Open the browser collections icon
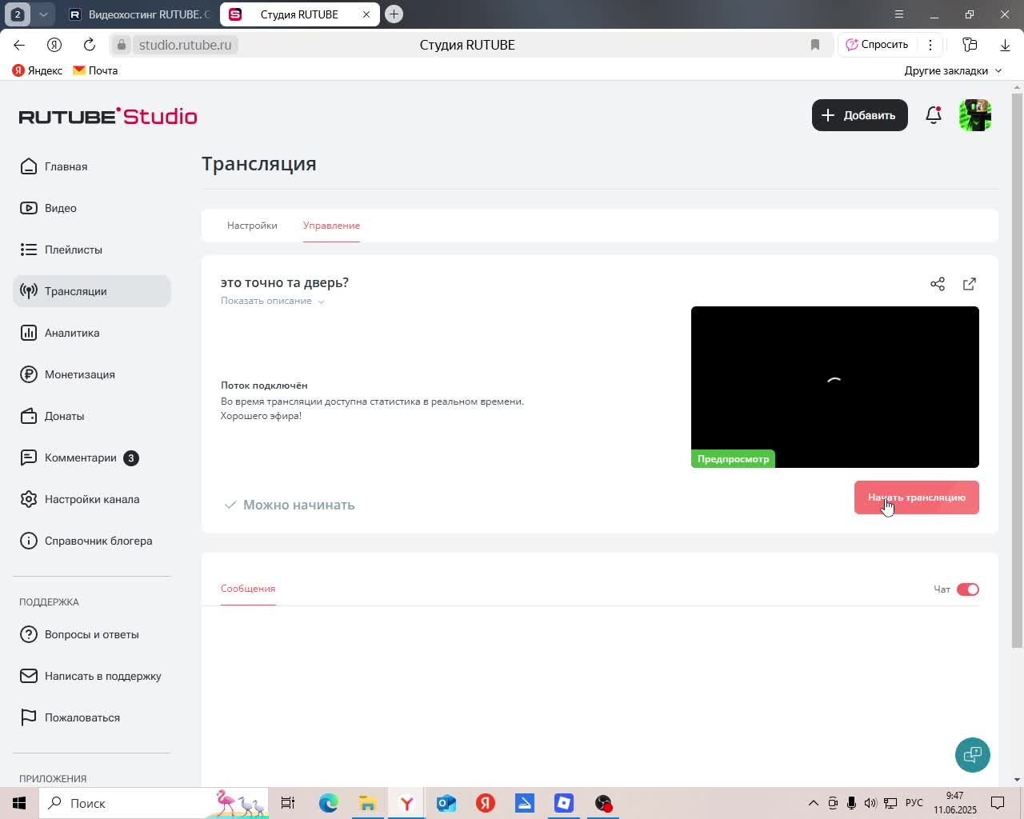This screenshot has height=819, width=1024. pos(970,45)
